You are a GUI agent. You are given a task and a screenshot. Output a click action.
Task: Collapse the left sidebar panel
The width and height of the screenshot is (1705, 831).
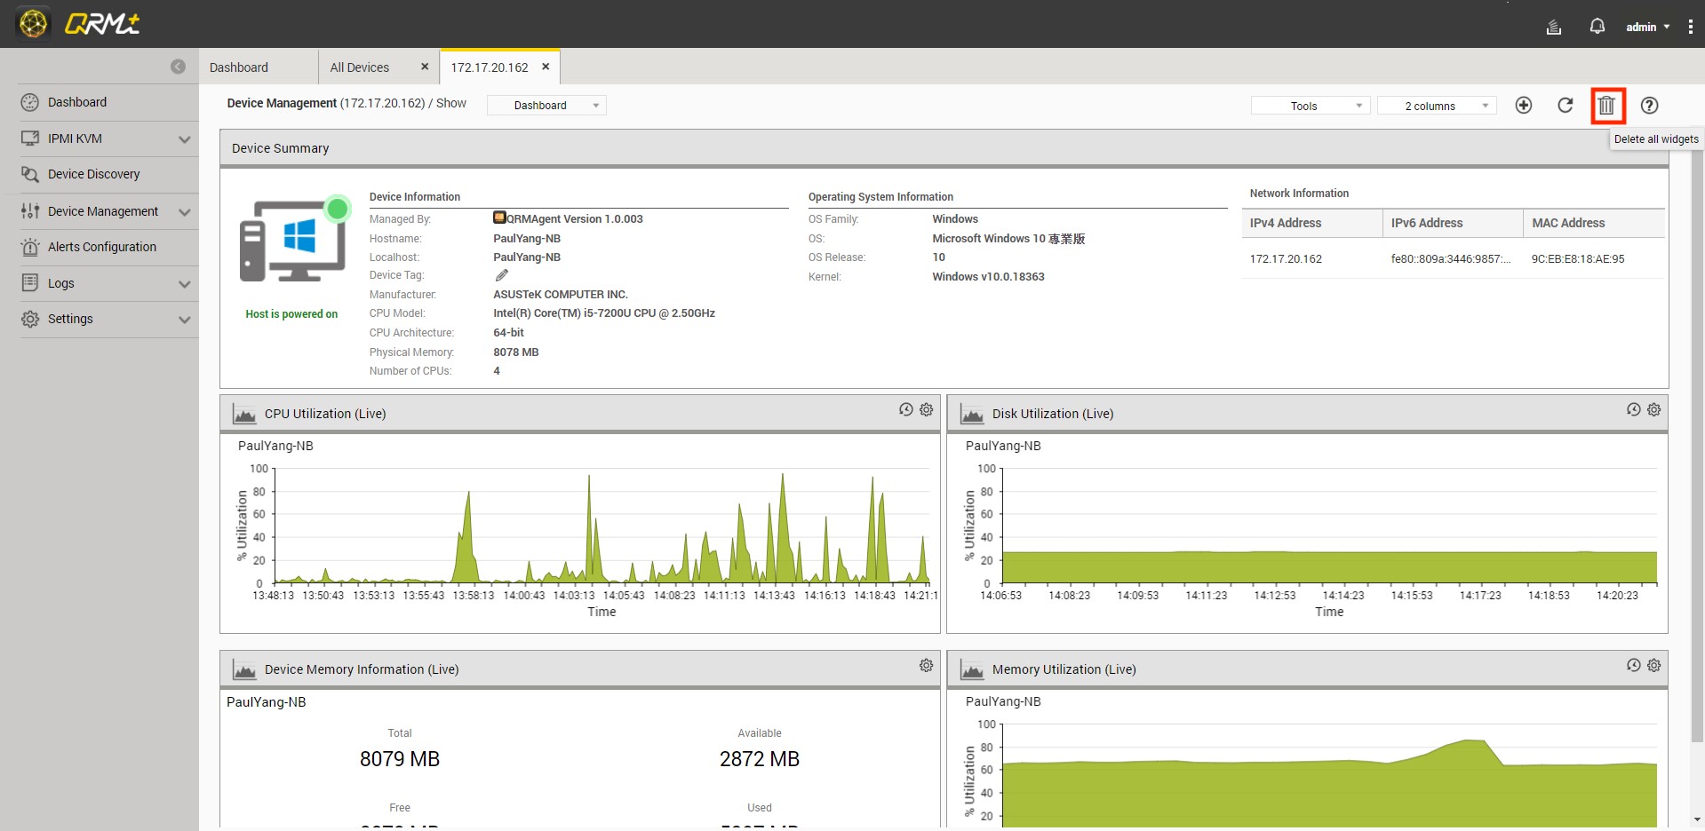click(x=178, y=67)
